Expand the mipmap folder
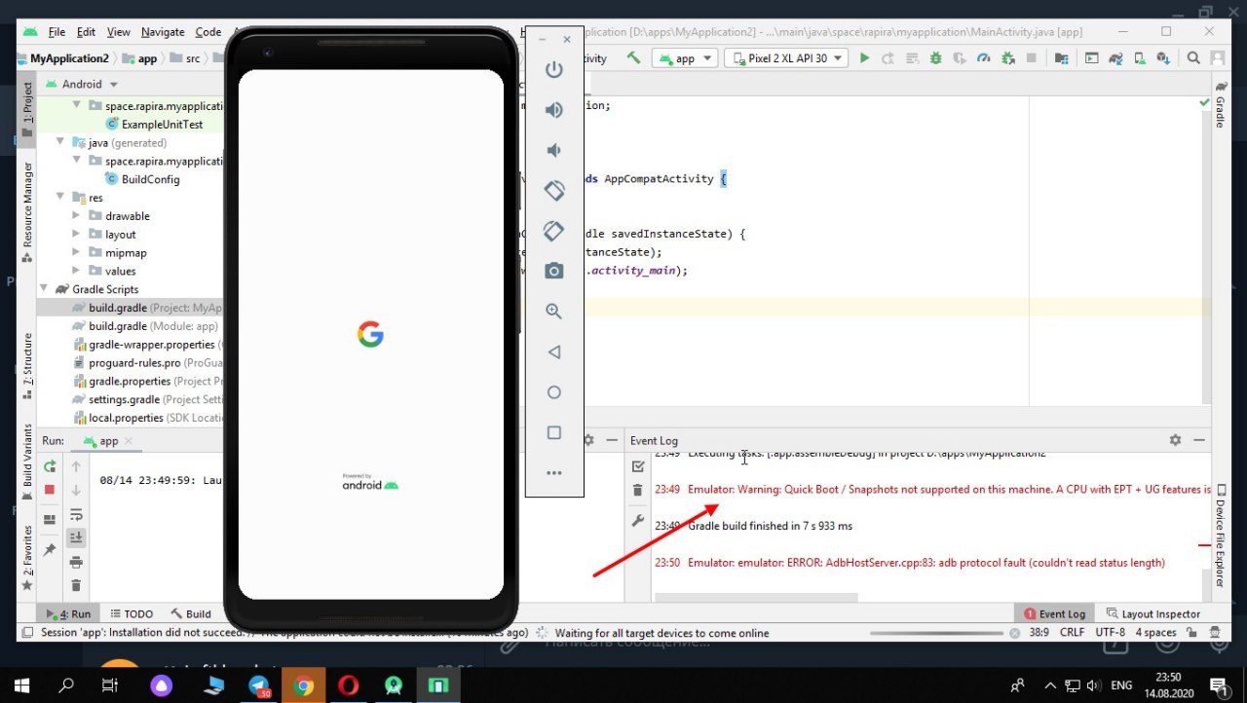Screen dimensions: 1247x703 pos(77,252)
